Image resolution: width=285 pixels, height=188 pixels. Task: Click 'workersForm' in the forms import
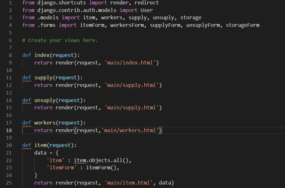[x=127, y=25]
